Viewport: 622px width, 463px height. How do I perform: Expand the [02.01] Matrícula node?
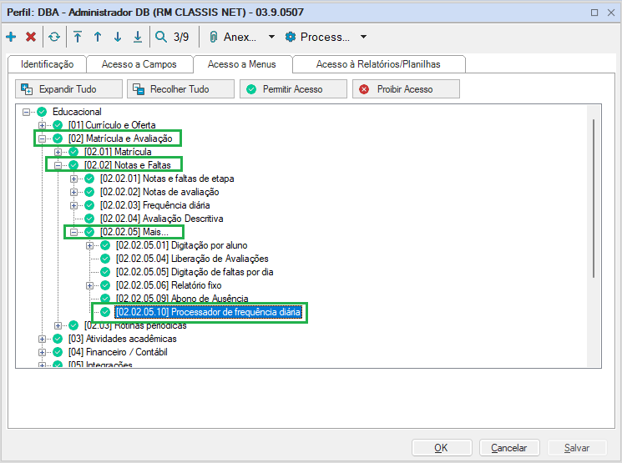coord(58,152)
